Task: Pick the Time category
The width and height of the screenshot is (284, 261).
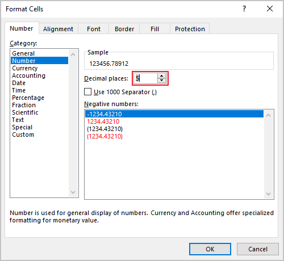Action: [x=39, y=90]
